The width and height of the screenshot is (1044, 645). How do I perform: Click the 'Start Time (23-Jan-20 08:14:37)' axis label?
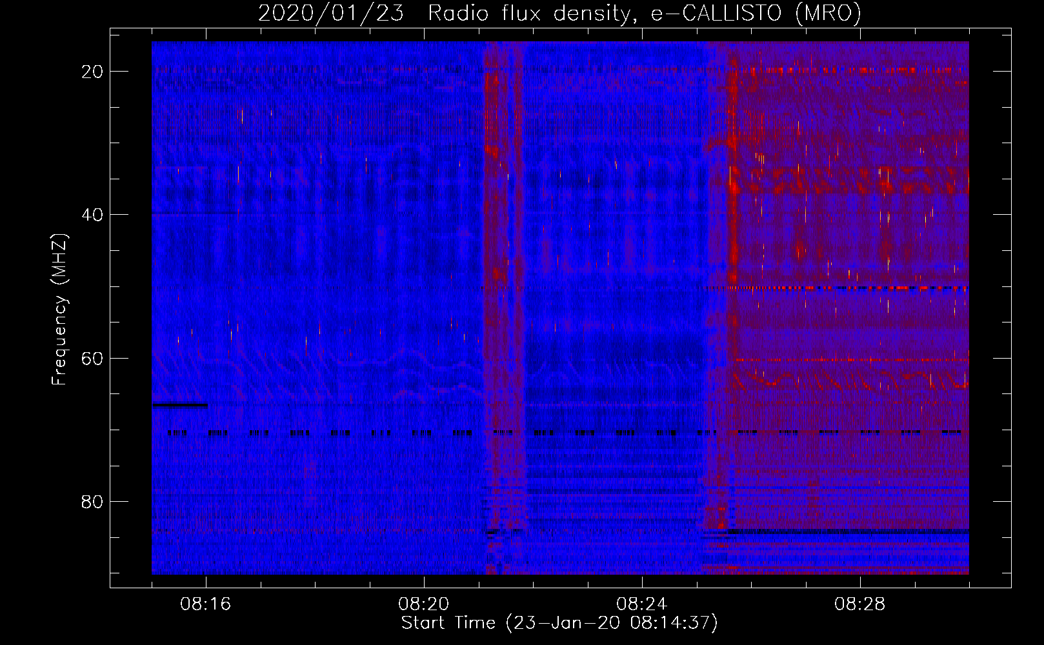tap(559, 623)
